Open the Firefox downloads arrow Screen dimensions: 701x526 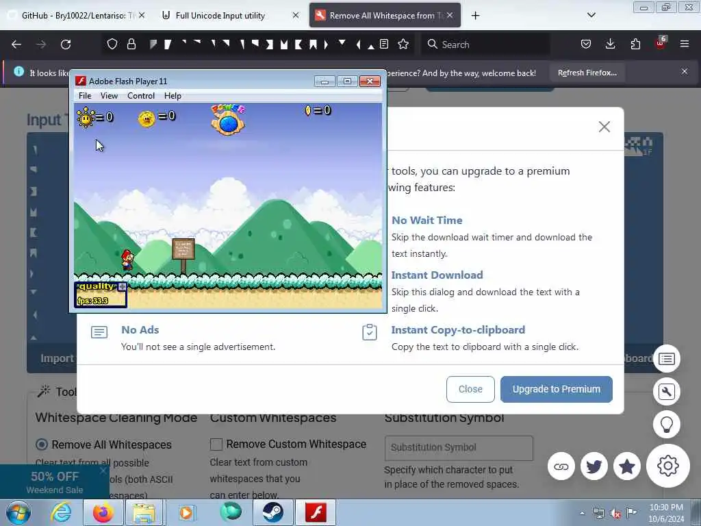610,44
